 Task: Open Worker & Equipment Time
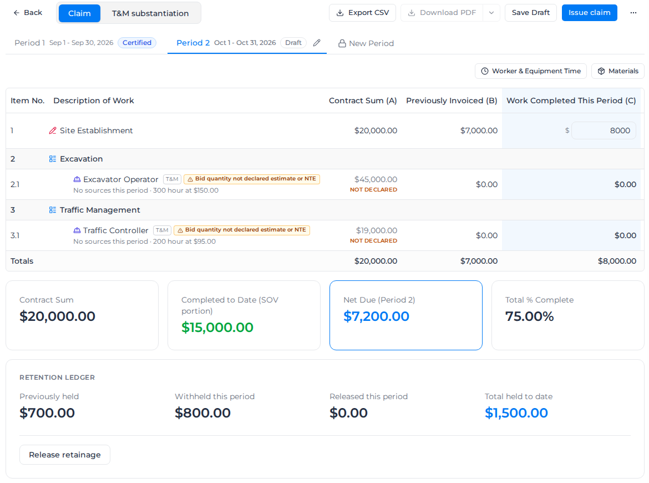tap(531, 71)
